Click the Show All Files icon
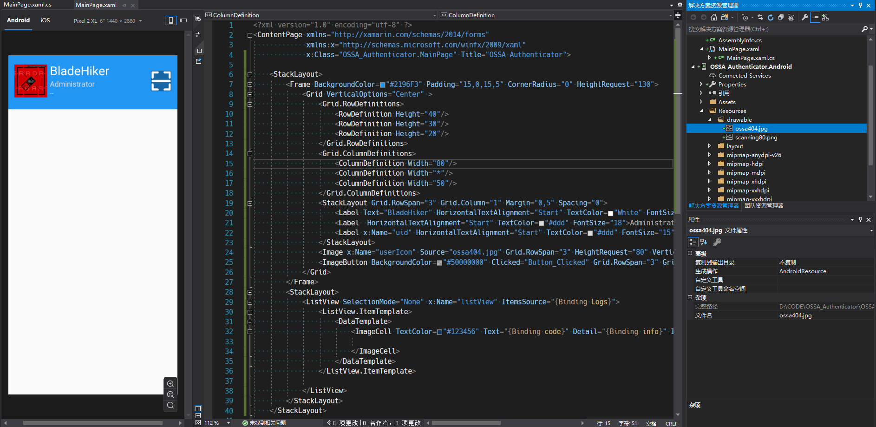This screenshot has width=876, height=427. point(791,17)
